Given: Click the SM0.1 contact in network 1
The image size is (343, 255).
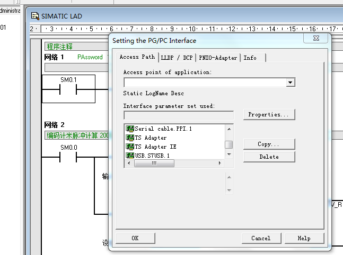Looking at the screenshot, I should (x=68, y=89).
